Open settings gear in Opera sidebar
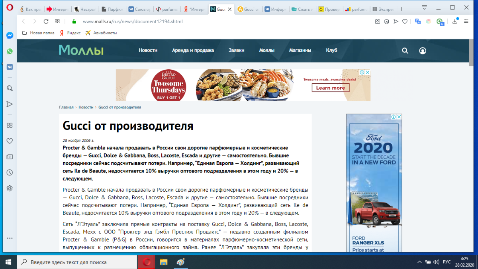Image resolution: width=478 pixels, height=269 pixels. [x=10, y=188]
